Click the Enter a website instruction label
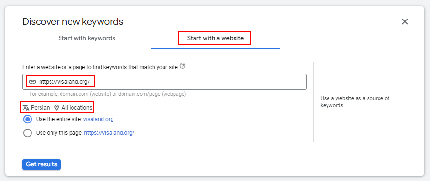 (x=101, y=67)
